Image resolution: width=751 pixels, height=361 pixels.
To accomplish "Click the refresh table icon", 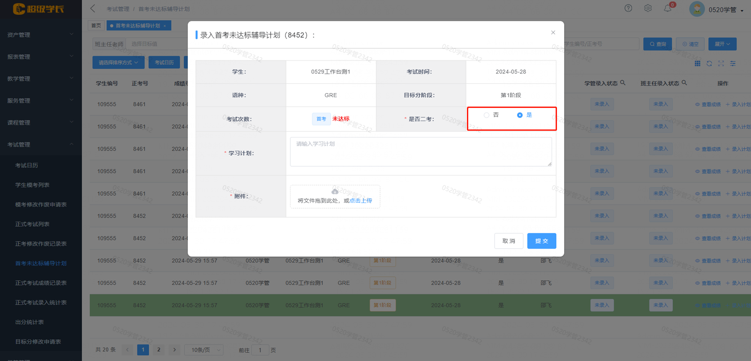I will [x=709, y=64].
